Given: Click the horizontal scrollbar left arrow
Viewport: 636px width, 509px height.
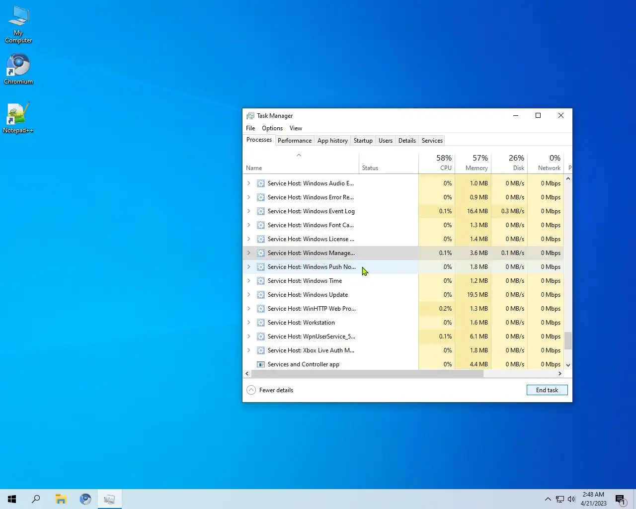Looking at the screenshot, I should [247, 373].
